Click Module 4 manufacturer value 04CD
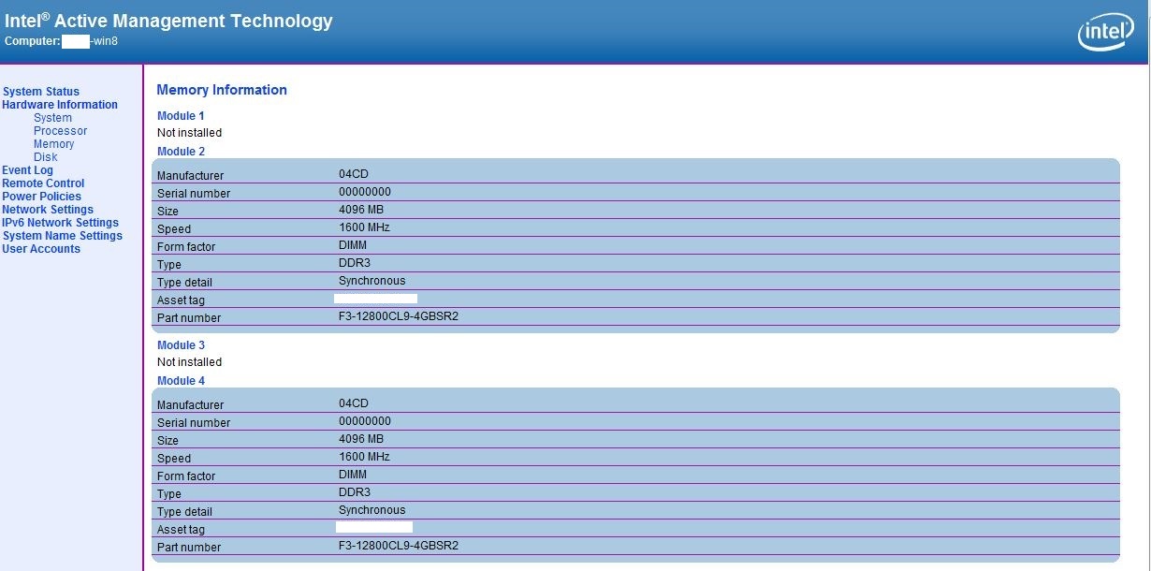The width and height of the screenshot is (1151, 571). click(354, 403)
